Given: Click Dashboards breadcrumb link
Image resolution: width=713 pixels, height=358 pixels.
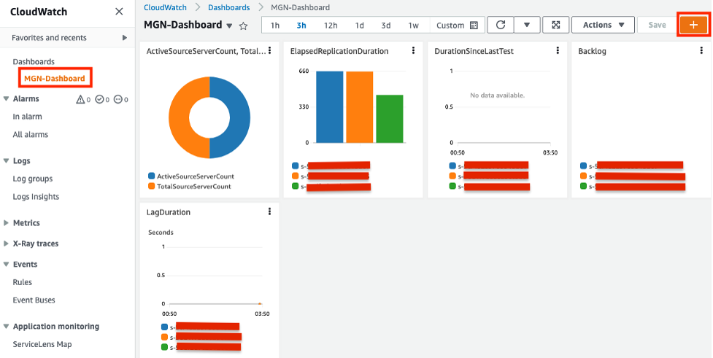Looking at the screenshot, I should pos(228,8).
